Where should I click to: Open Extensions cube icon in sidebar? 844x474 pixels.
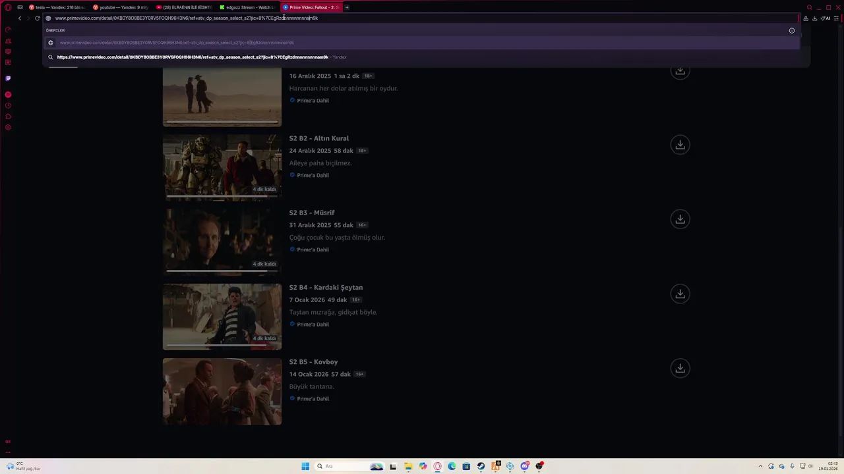click(8, 117)
